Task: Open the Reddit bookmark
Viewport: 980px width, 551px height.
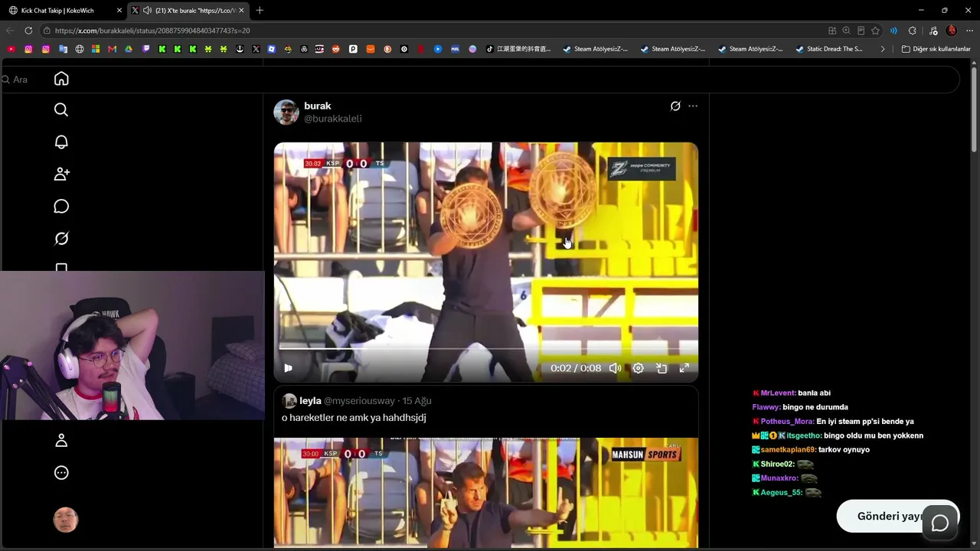Action: [x=335, y=49]
